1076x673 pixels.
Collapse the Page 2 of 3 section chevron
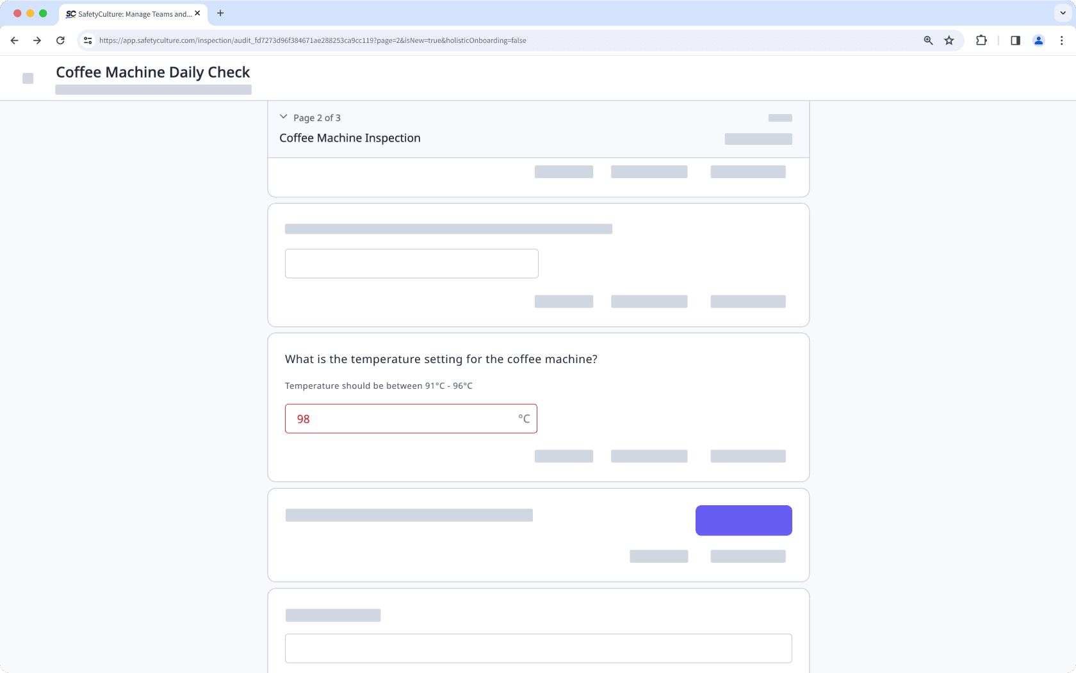284,117
